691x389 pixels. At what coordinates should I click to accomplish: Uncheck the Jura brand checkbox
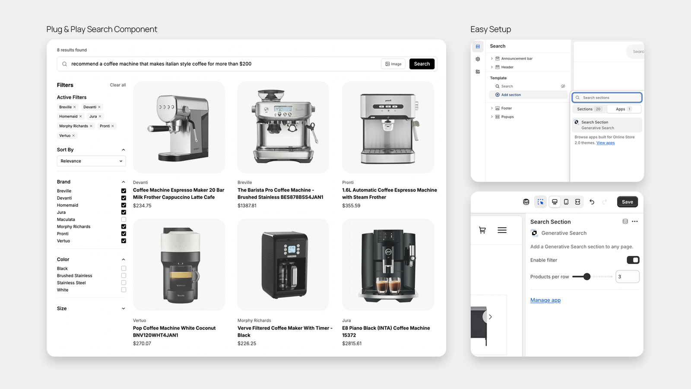124,212
